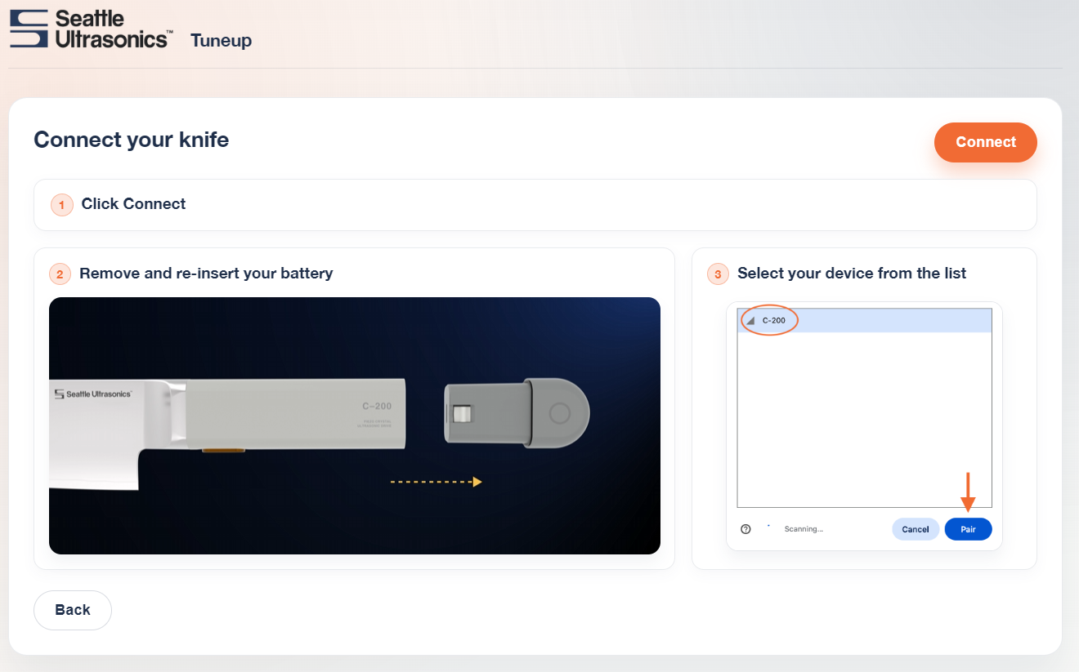Click the Tuneup title in header
The height and width of the screenshot is (672, 1079).
(x=221, y=41)
